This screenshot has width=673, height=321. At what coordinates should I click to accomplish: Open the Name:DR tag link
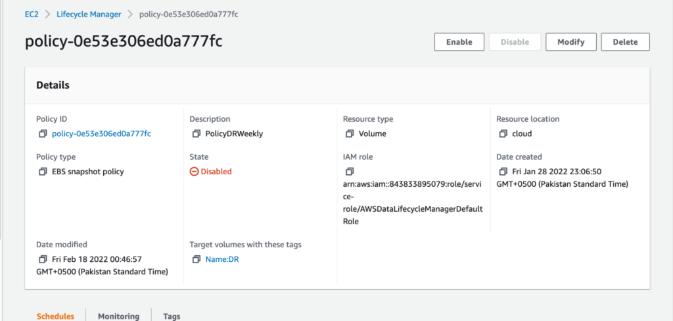tap(222, 260)
